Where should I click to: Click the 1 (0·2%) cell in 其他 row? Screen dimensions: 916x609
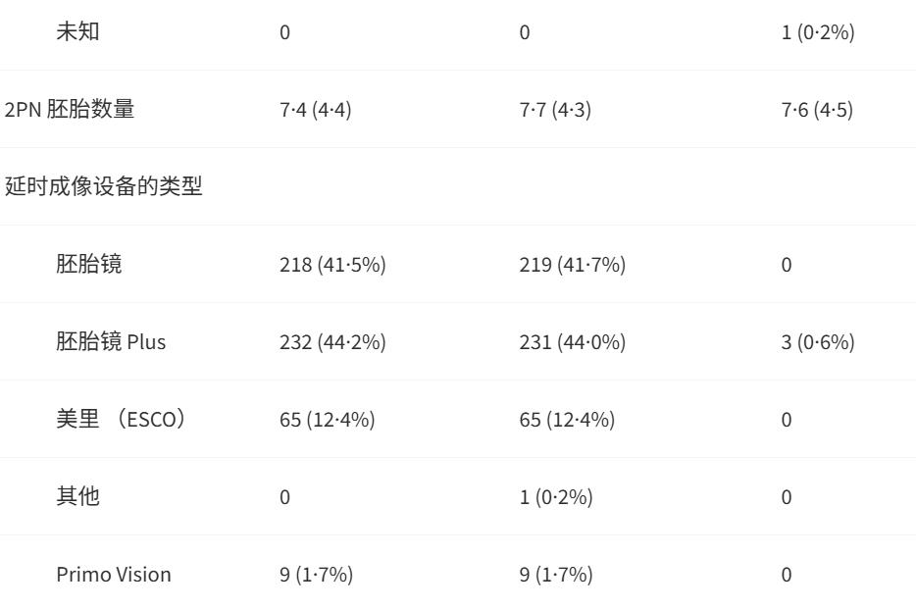556,497
